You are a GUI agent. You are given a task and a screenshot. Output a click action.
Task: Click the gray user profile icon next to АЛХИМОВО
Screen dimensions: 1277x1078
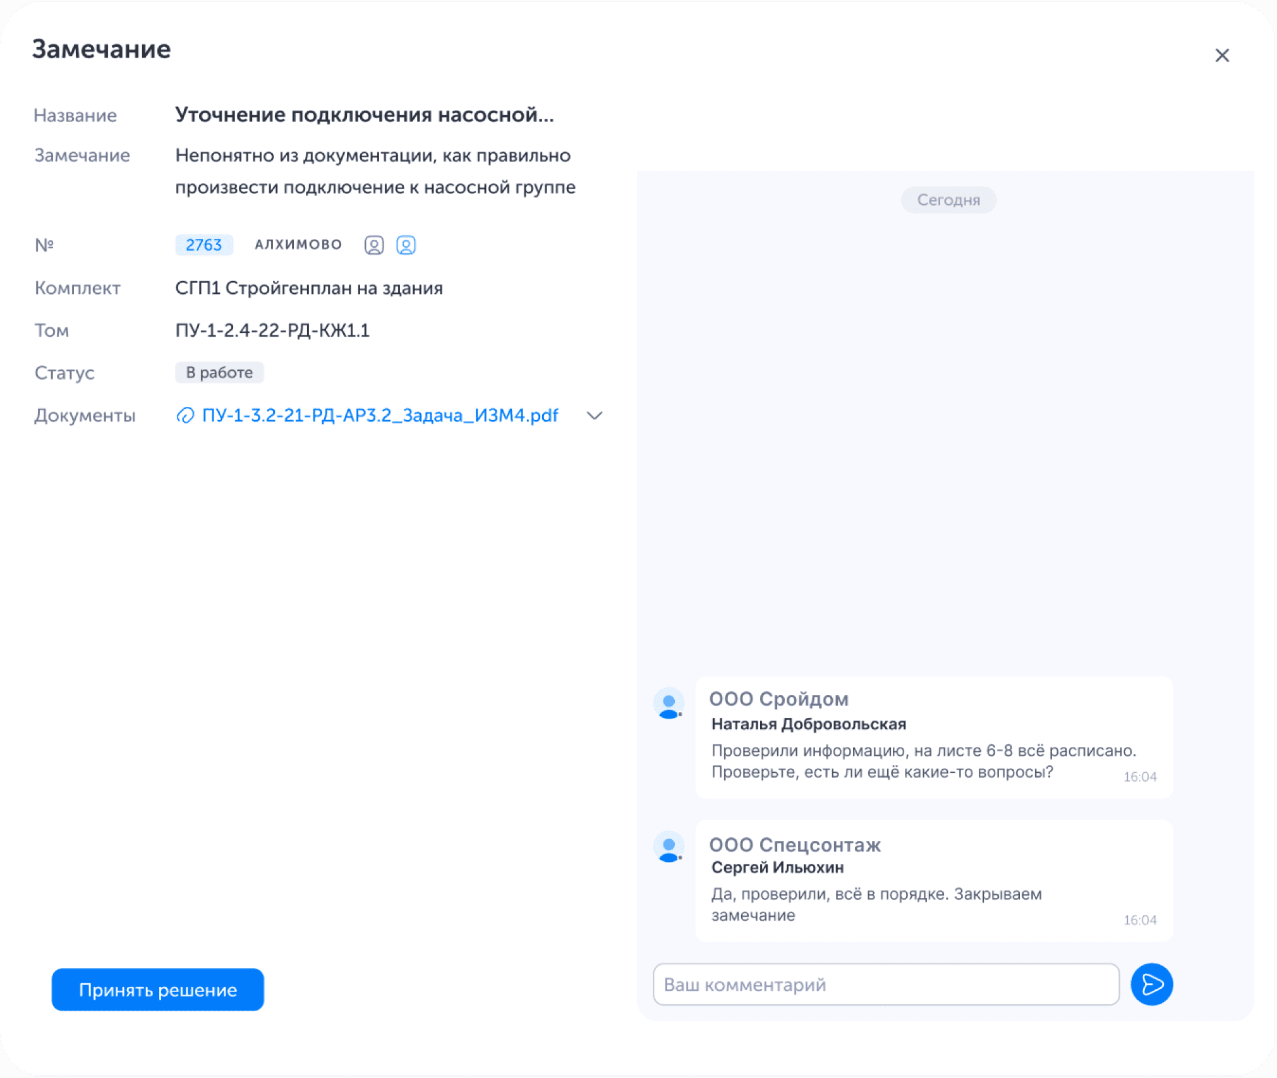(x=374, y=245)
